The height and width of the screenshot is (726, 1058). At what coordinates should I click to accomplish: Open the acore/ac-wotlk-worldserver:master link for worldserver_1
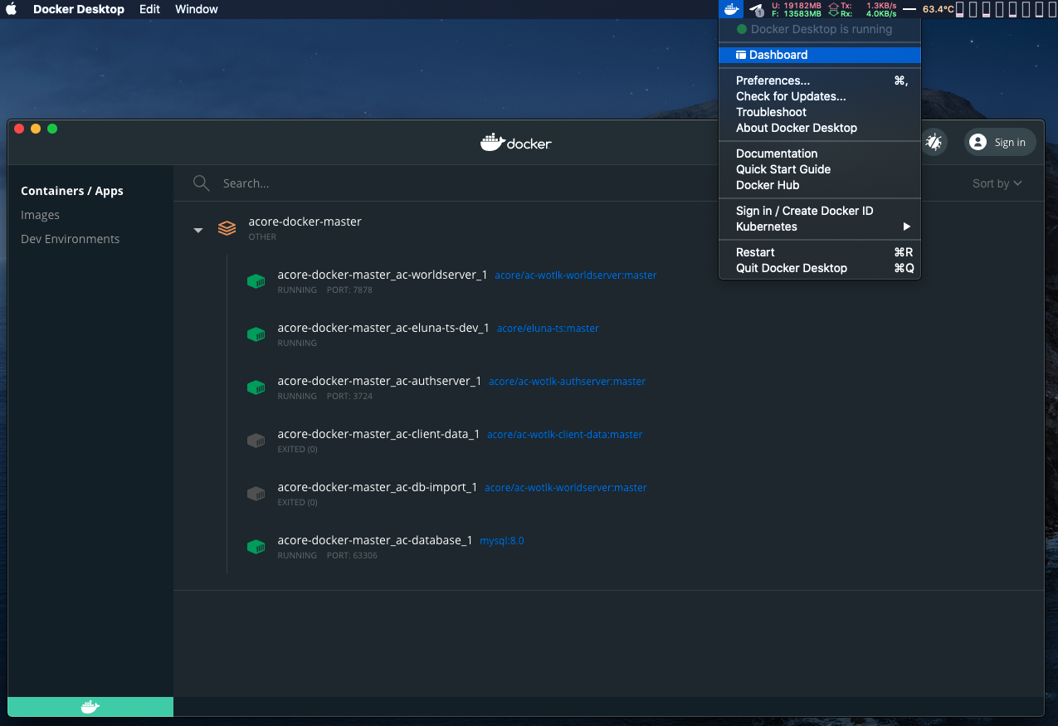tap(576, 275)
